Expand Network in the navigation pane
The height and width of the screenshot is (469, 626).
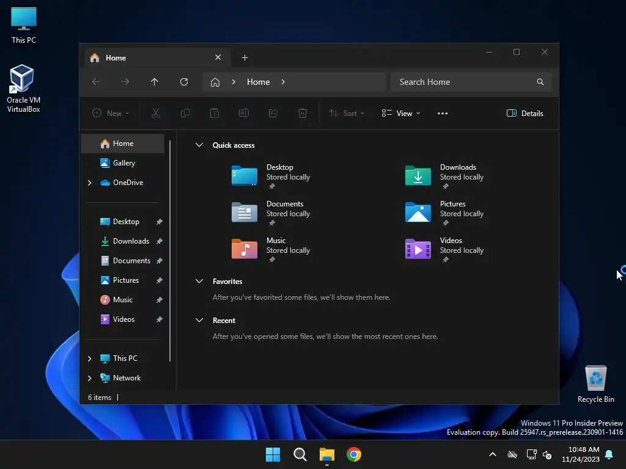[89, 378]
